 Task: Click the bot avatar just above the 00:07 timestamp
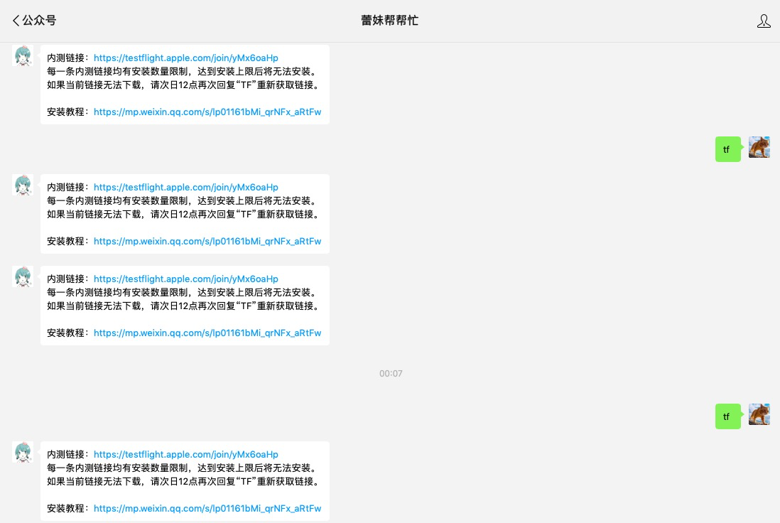coord(23,277)
